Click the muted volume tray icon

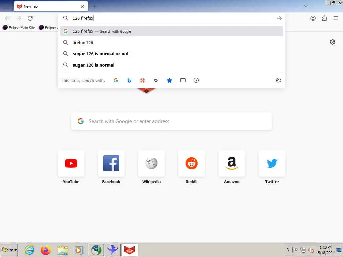click(x=311, y=250)
